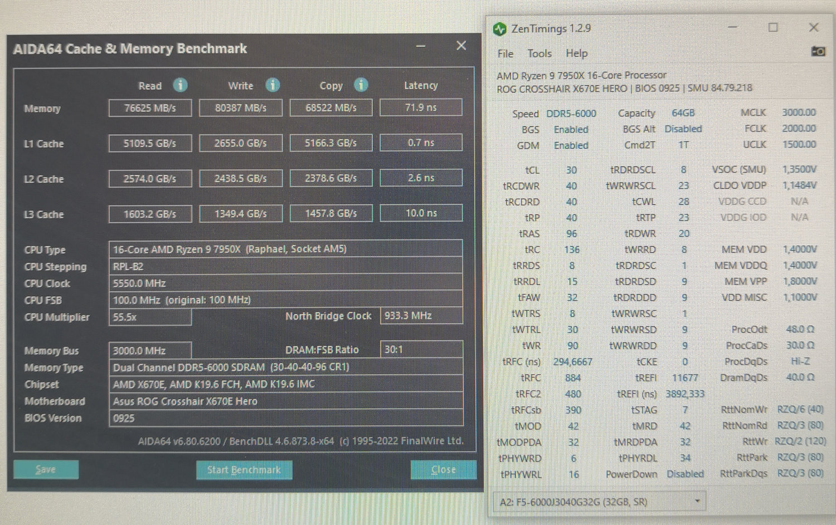Click the CPU Multiplier field 55.5x
The width and height of the screenshot is (836, 525).
coord(150,316)
